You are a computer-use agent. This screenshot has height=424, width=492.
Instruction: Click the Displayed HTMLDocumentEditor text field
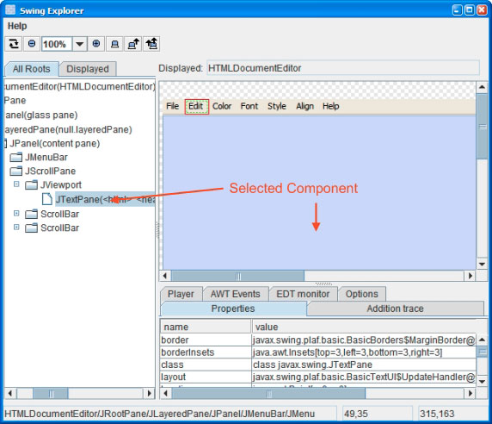tap(342, 68)
